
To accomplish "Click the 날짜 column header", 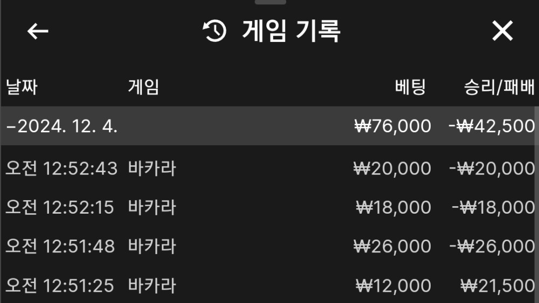I will (x=22, y=87).
